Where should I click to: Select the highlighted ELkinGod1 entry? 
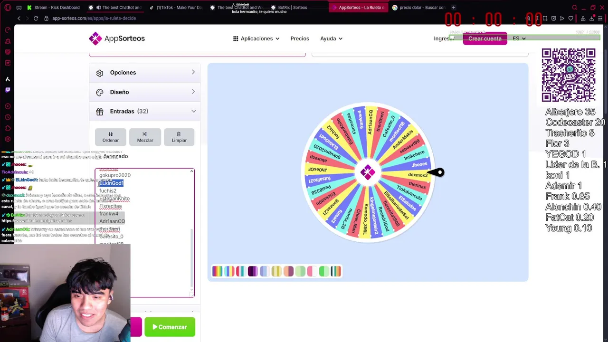coord(111,183)
